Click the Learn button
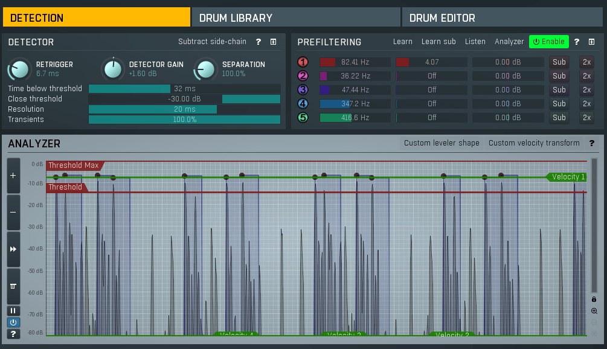607x349 pixels. click(403, 42)
